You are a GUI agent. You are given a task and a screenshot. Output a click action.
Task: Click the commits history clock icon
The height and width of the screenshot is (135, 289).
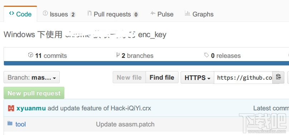click(31, 55)
